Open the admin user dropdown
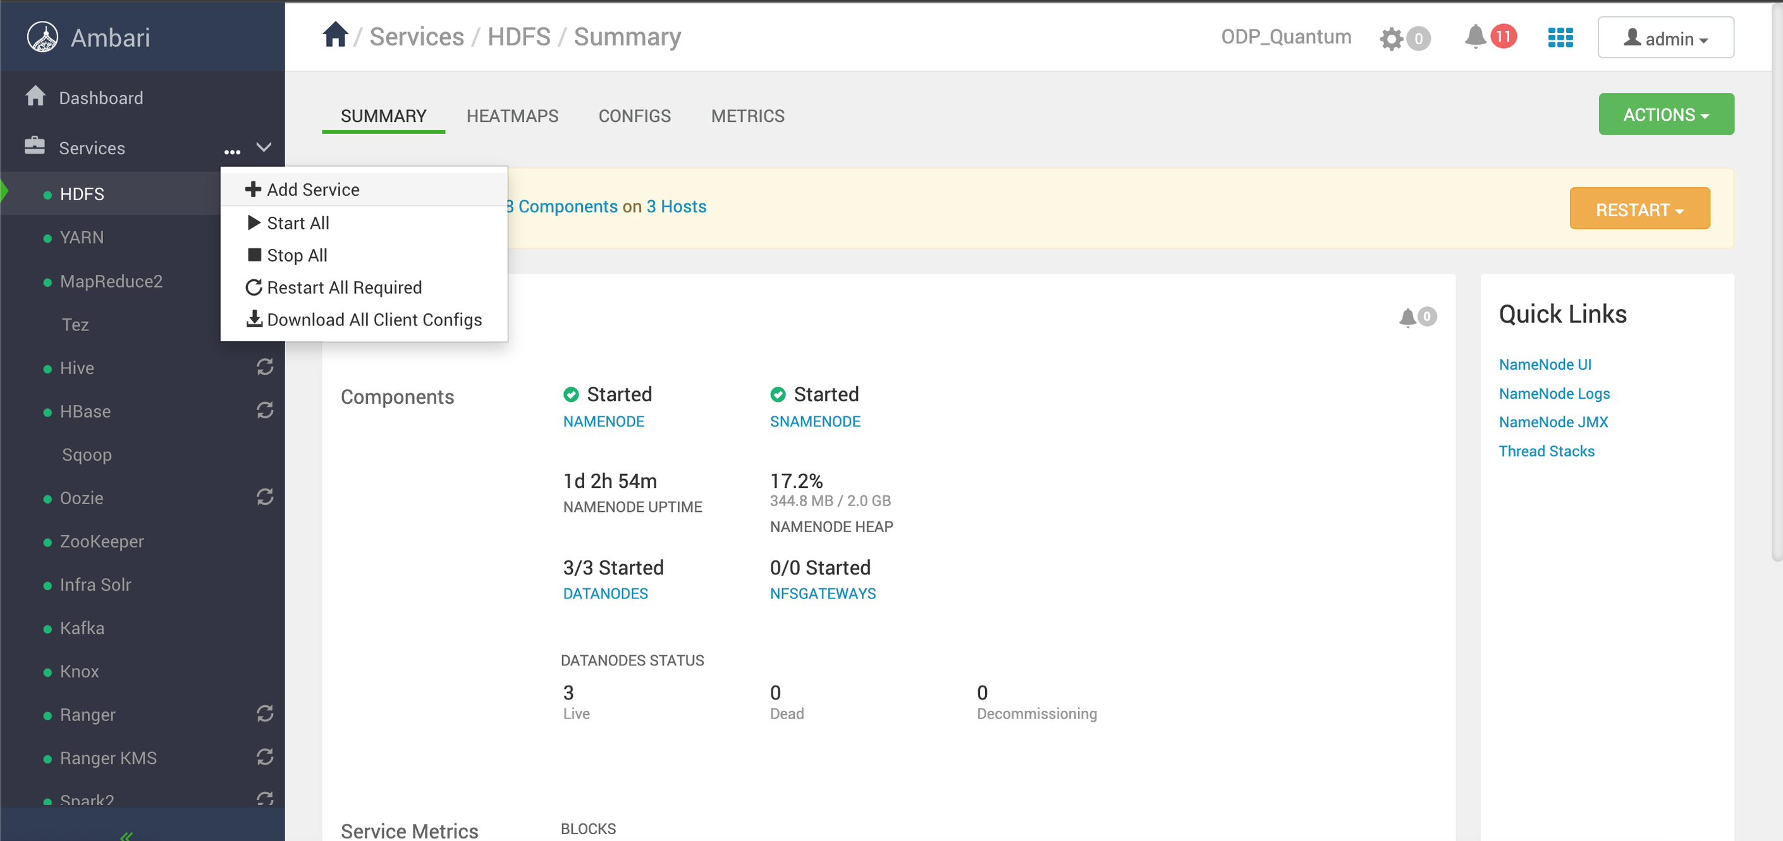The width and height of the screenshot is (1783, 841). point(1665,37)
